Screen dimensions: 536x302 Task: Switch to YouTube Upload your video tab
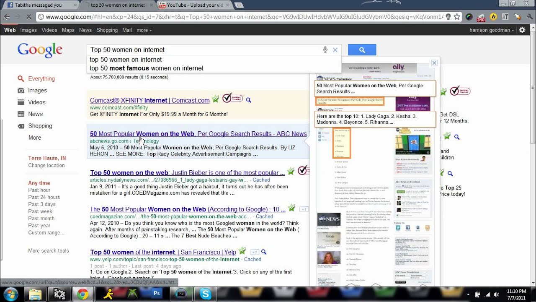195,5
